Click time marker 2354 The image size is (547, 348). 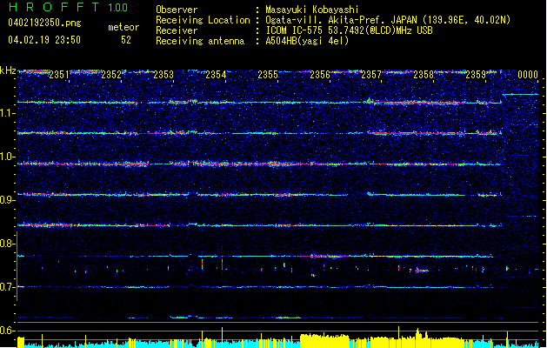216,75
